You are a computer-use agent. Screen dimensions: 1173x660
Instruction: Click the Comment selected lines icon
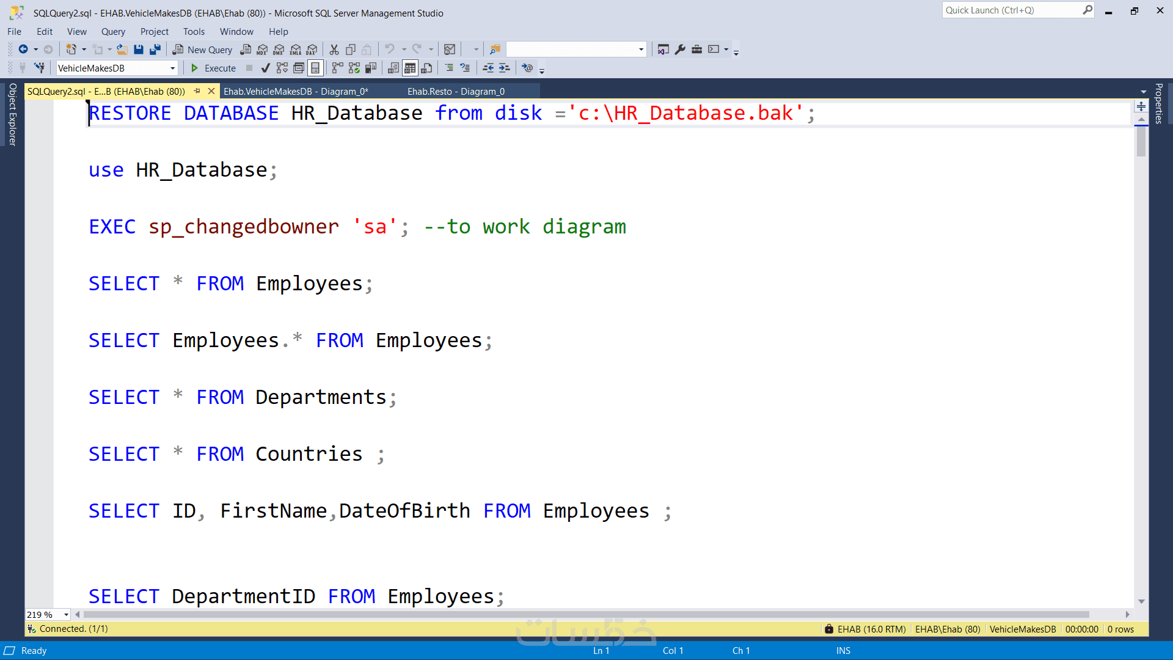[x=449, y=68]
